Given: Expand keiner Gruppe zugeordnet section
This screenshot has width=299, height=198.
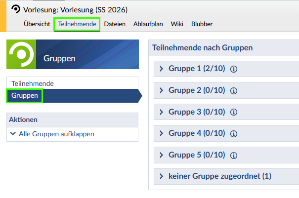Looking at the screenshot, I should [161, 176].
